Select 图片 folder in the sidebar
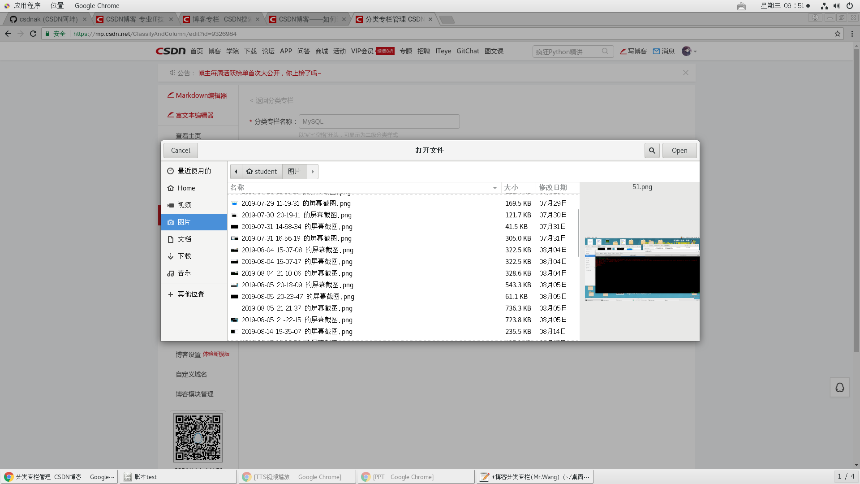The image size is (860, 484). point(194,222)
